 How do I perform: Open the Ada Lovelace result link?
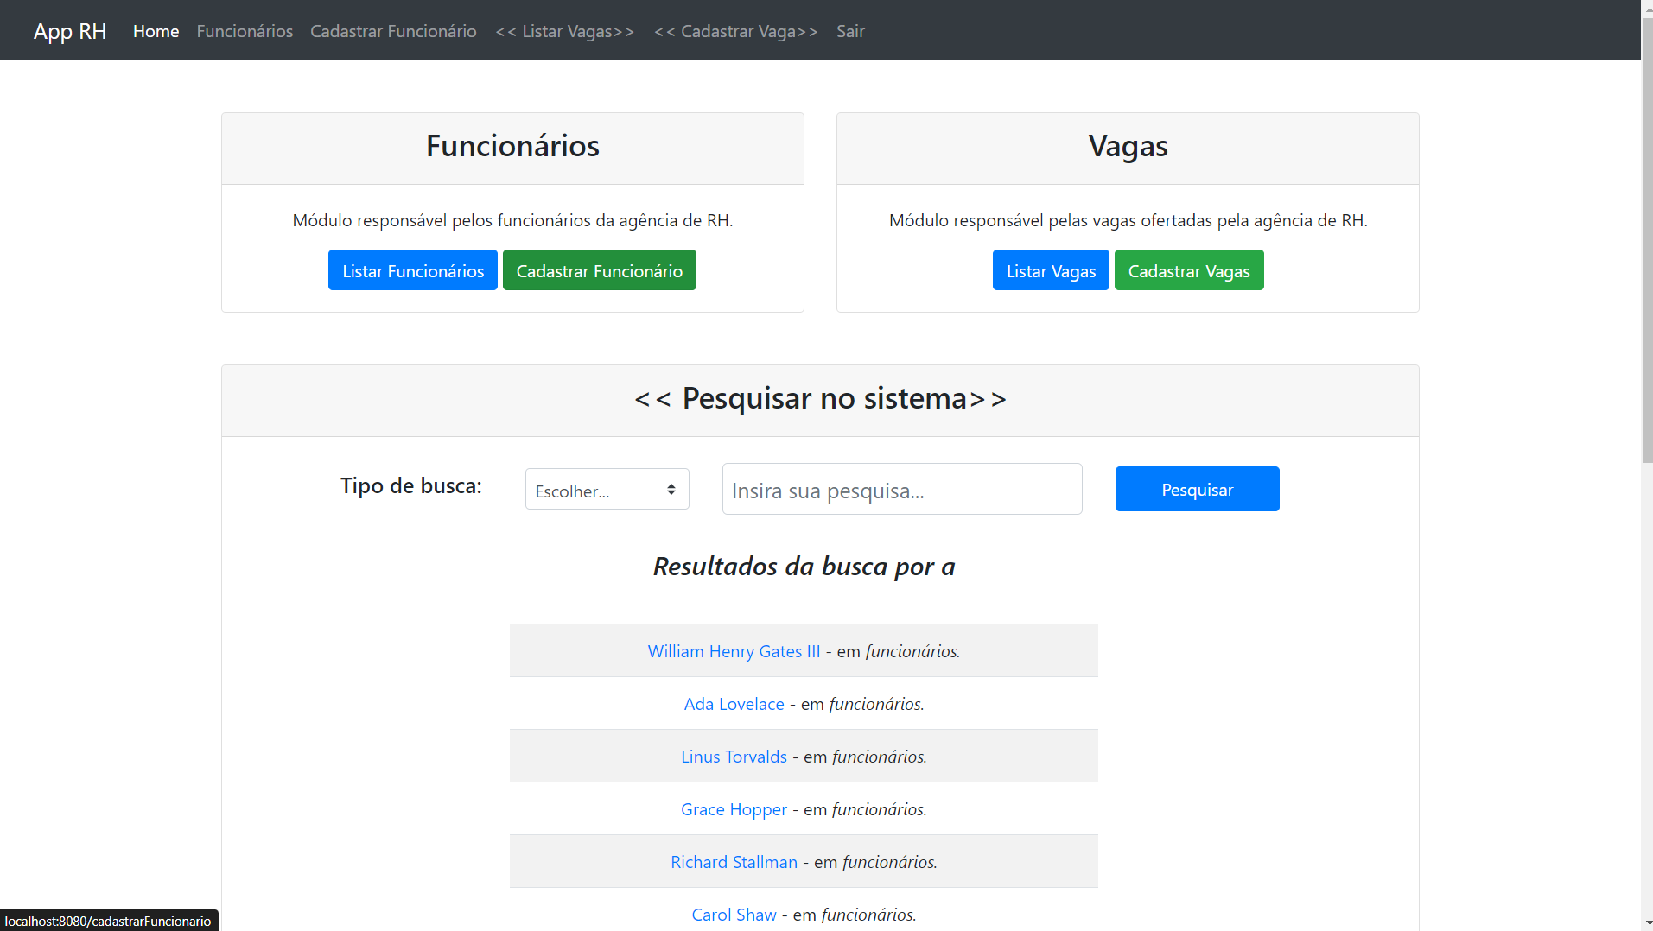[734, 704]
